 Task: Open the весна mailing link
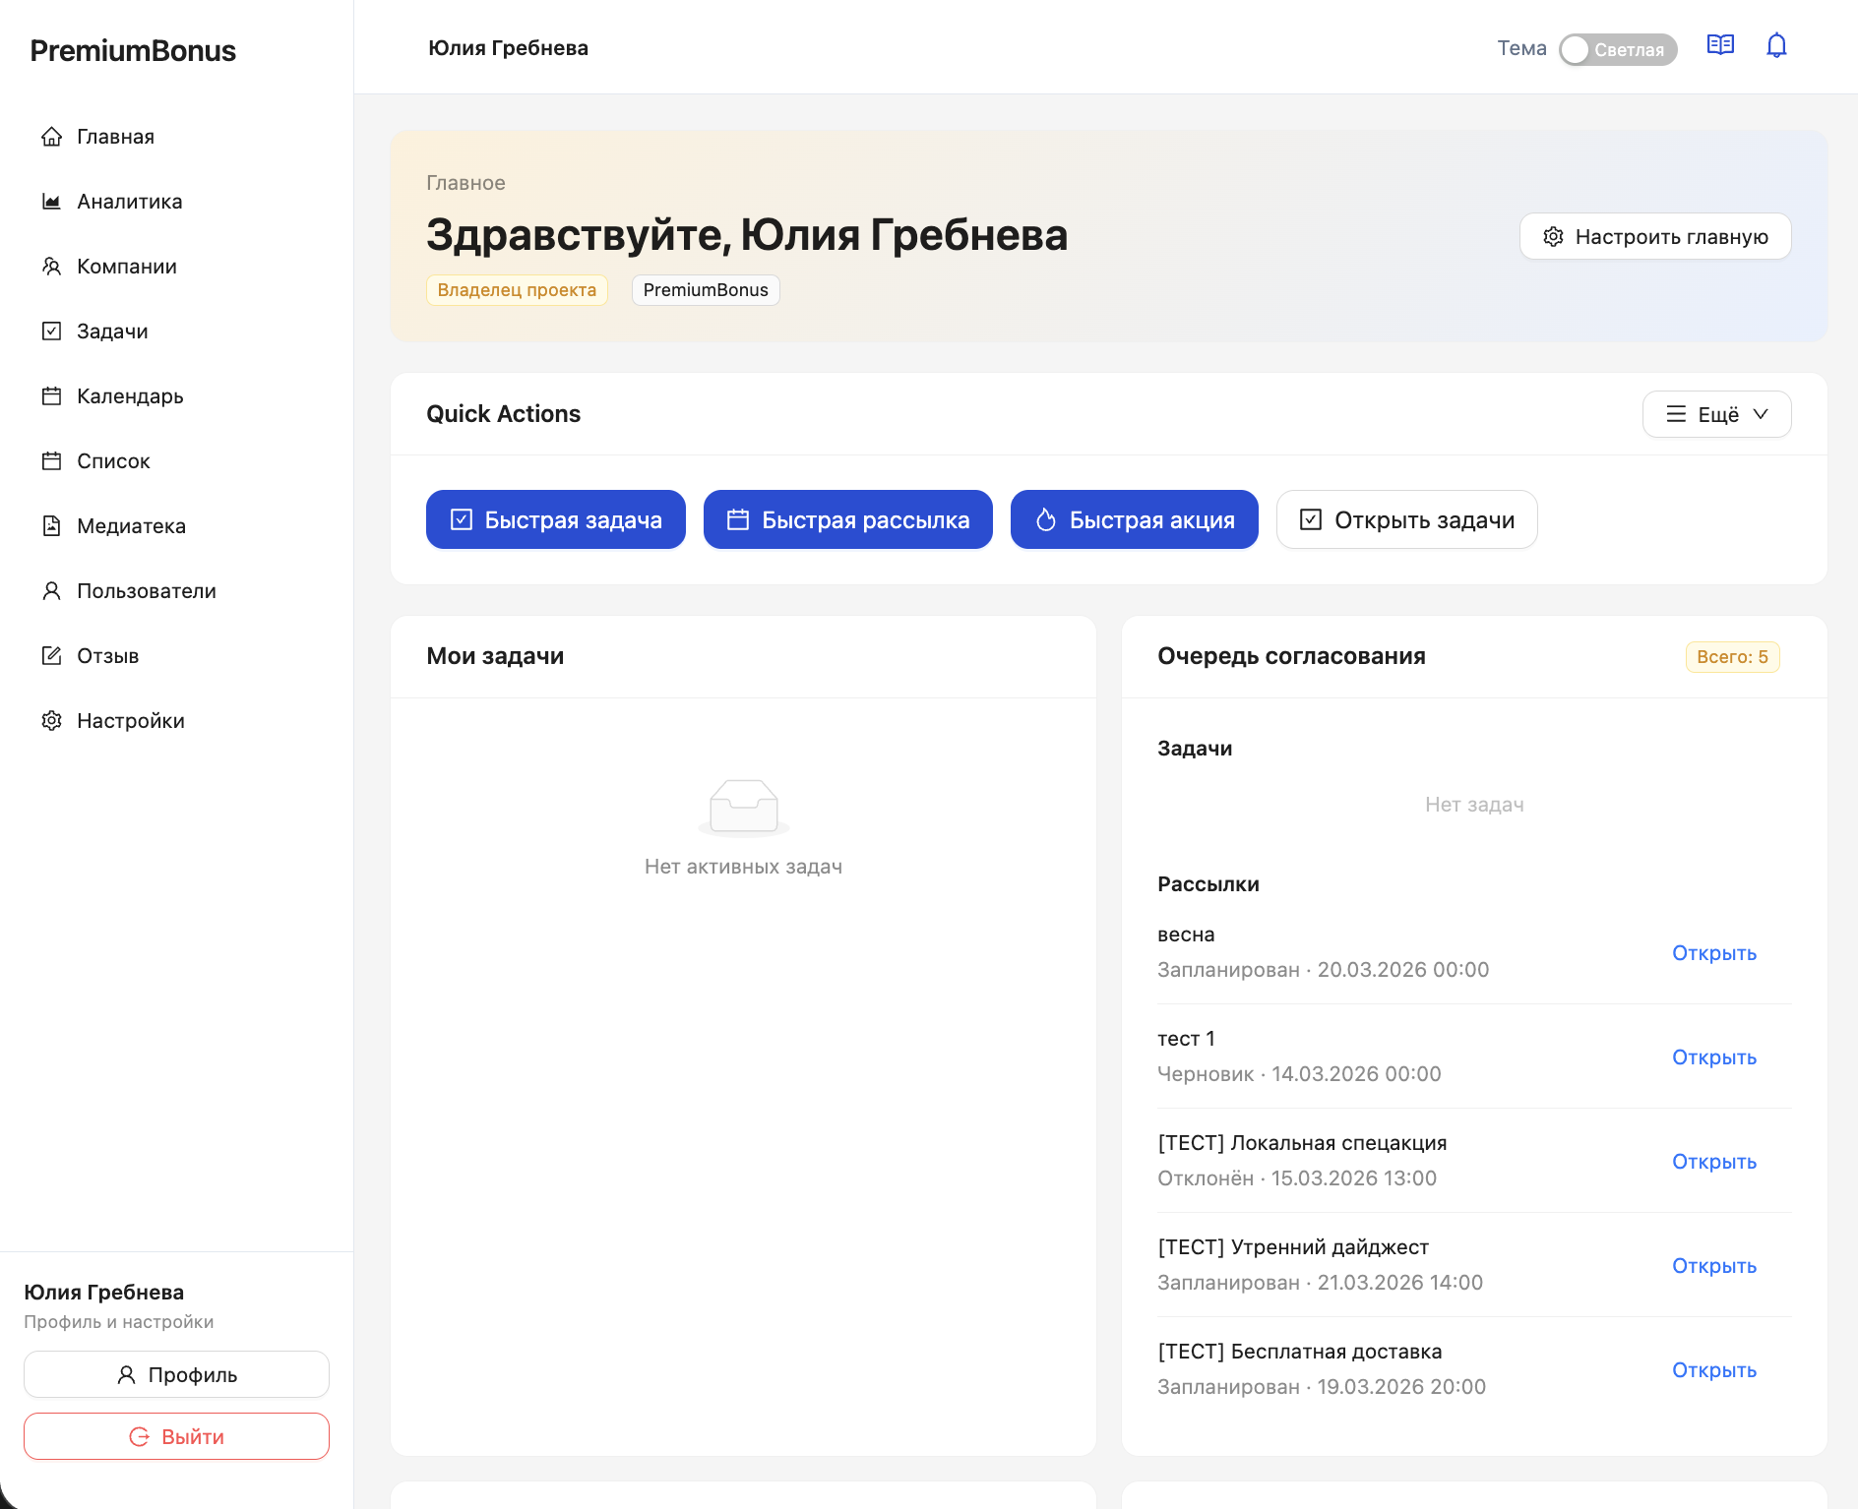[1713, 953]
